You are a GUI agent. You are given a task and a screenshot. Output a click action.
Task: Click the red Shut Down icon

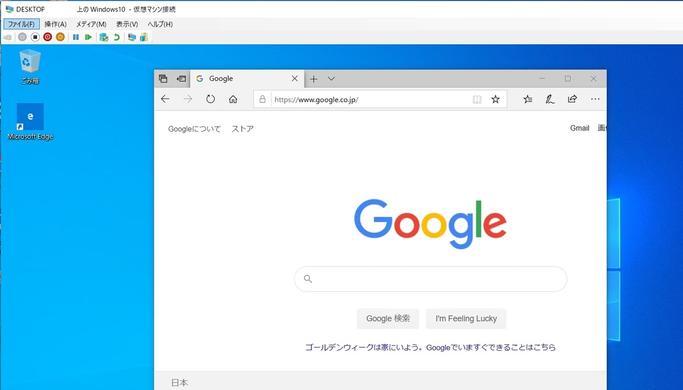tap(47, 37)
